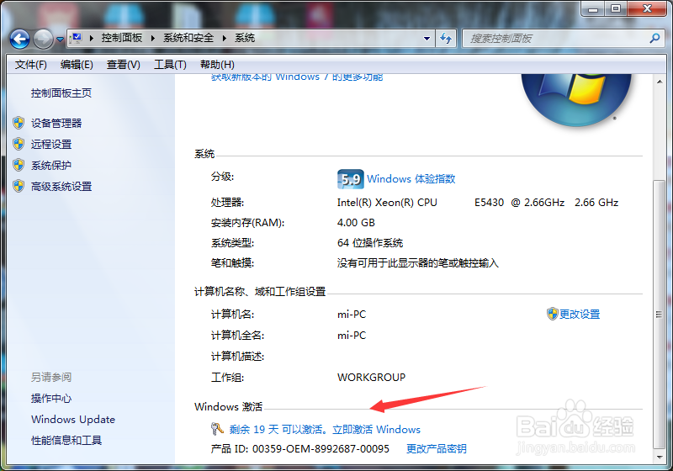This screenshot has width=673, height=471.
Task: Select the 没有可用于此显示器的笔或触控输入 text
Action: click(417, 263)
